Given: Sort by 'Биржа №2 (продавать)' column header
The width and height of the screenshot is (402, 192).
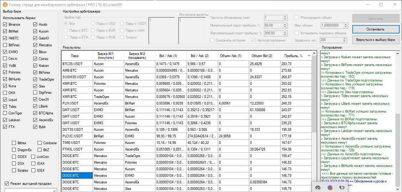Looking at the screenshot, I should (x=139, y=56).
